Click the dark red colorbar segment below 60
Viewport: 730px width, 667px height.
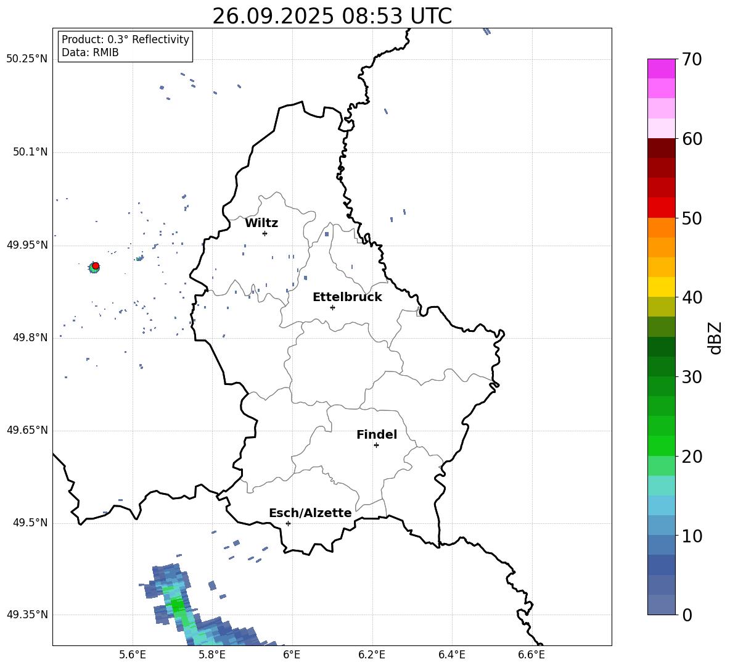pos(661,148)
